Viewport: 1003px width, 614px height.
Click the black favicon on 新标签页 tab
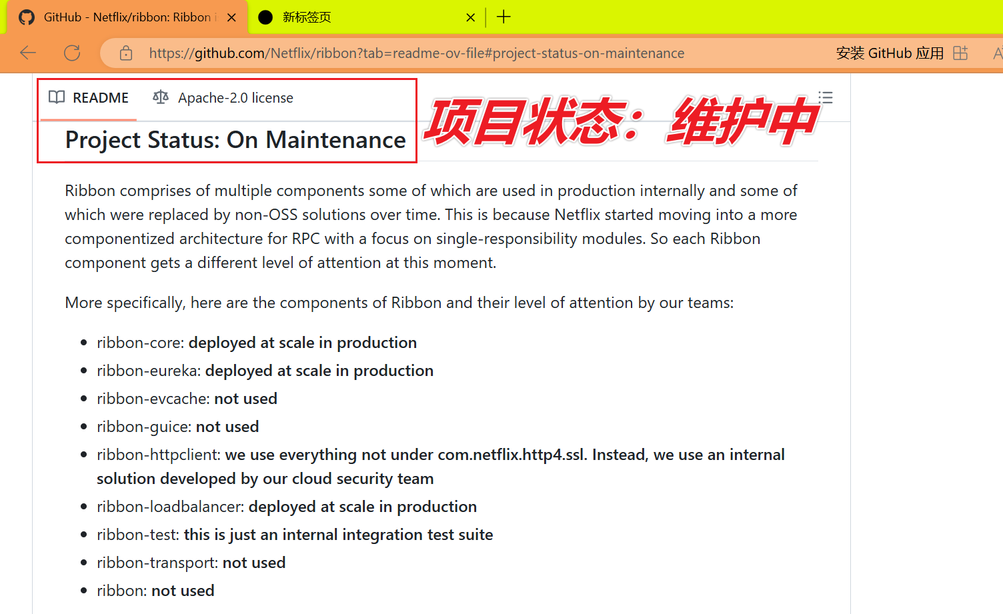click(x=265, y=17)
